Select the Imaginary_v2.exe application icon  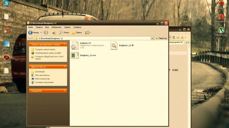pos(75,55)
